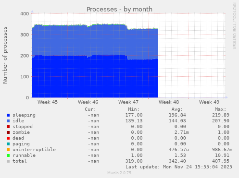Click the sleeping legend color swatch
This screenshot has height=178, width=239.
pyautogui.click(x=8, y=115)
